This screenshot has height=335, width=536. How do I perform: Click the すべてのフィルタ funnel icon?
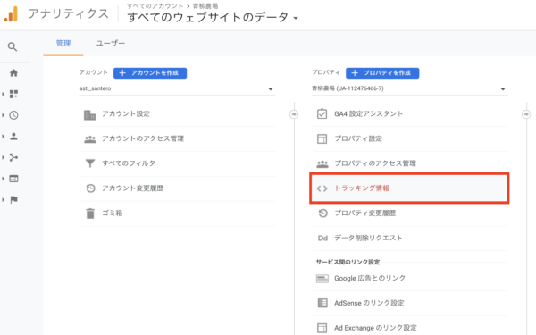[90, 163]
